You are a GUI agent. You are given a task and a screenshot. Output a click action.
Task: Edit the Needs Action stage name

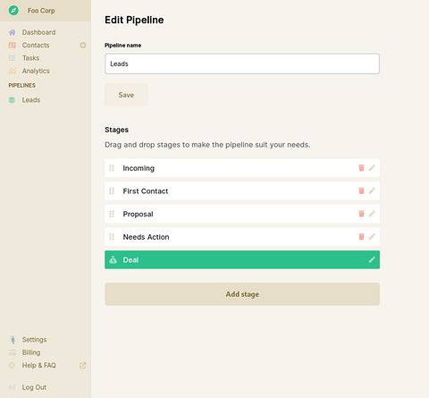(x=372, y=237)
